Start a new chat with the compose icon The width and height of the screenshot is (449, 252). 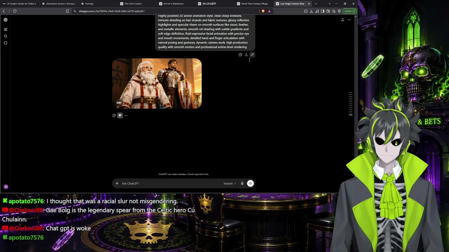[6, 29]
